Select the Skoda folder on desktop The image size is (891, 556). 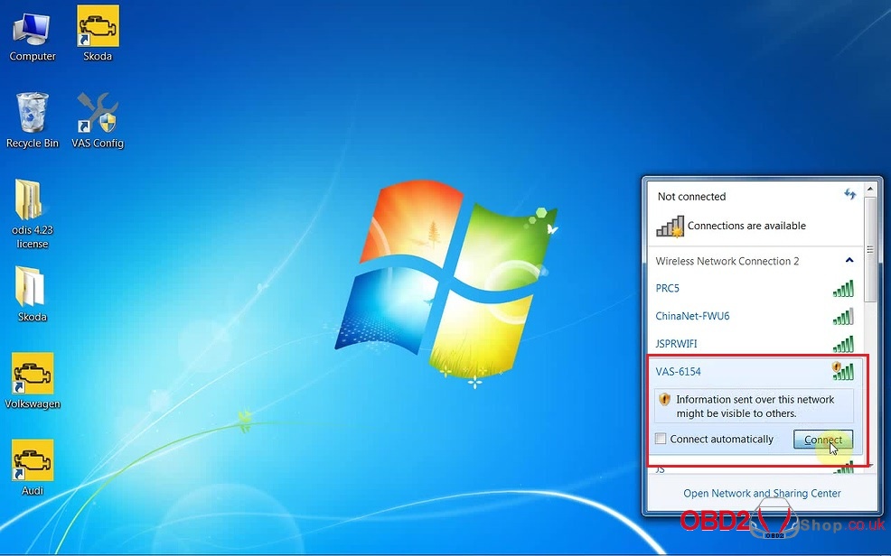point(33,287)
